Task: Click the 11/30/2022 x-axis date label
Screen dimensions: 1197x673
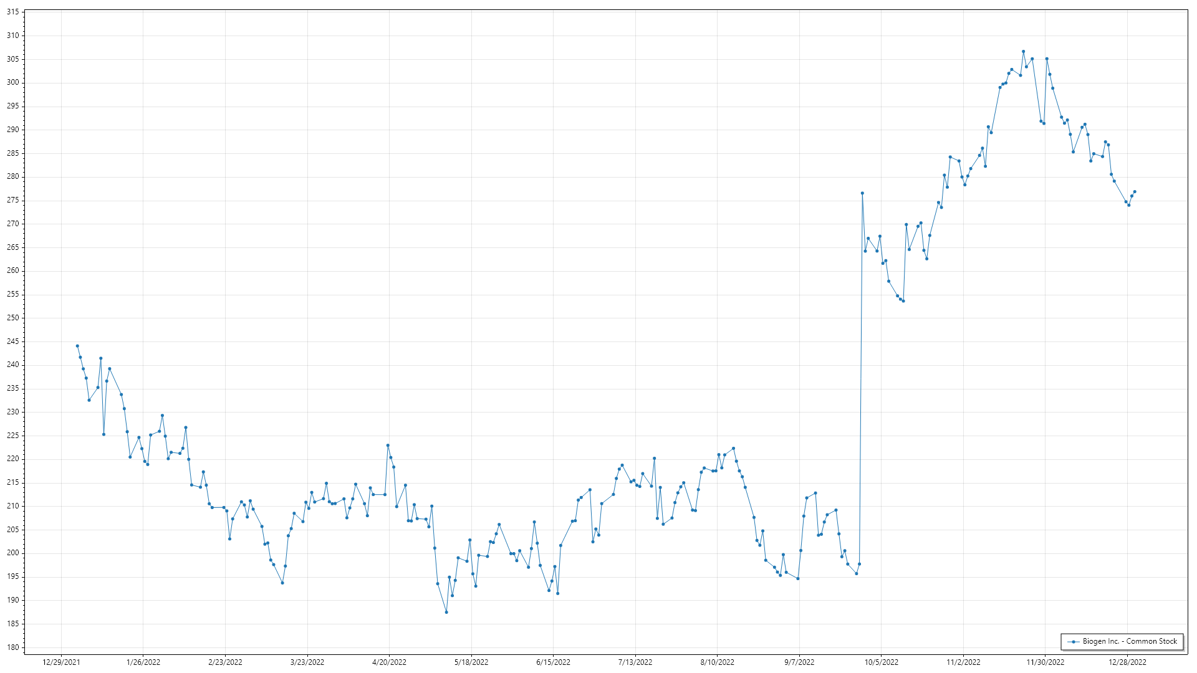Action: pyautogui.click(x=1046, y=662)
